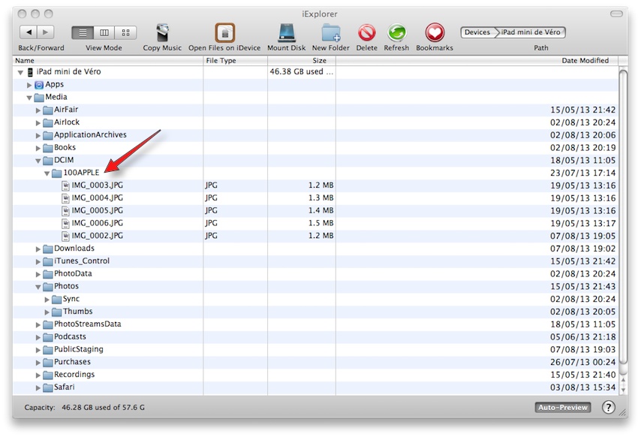Switch to icon grid view mode

(x=125, y=33)
